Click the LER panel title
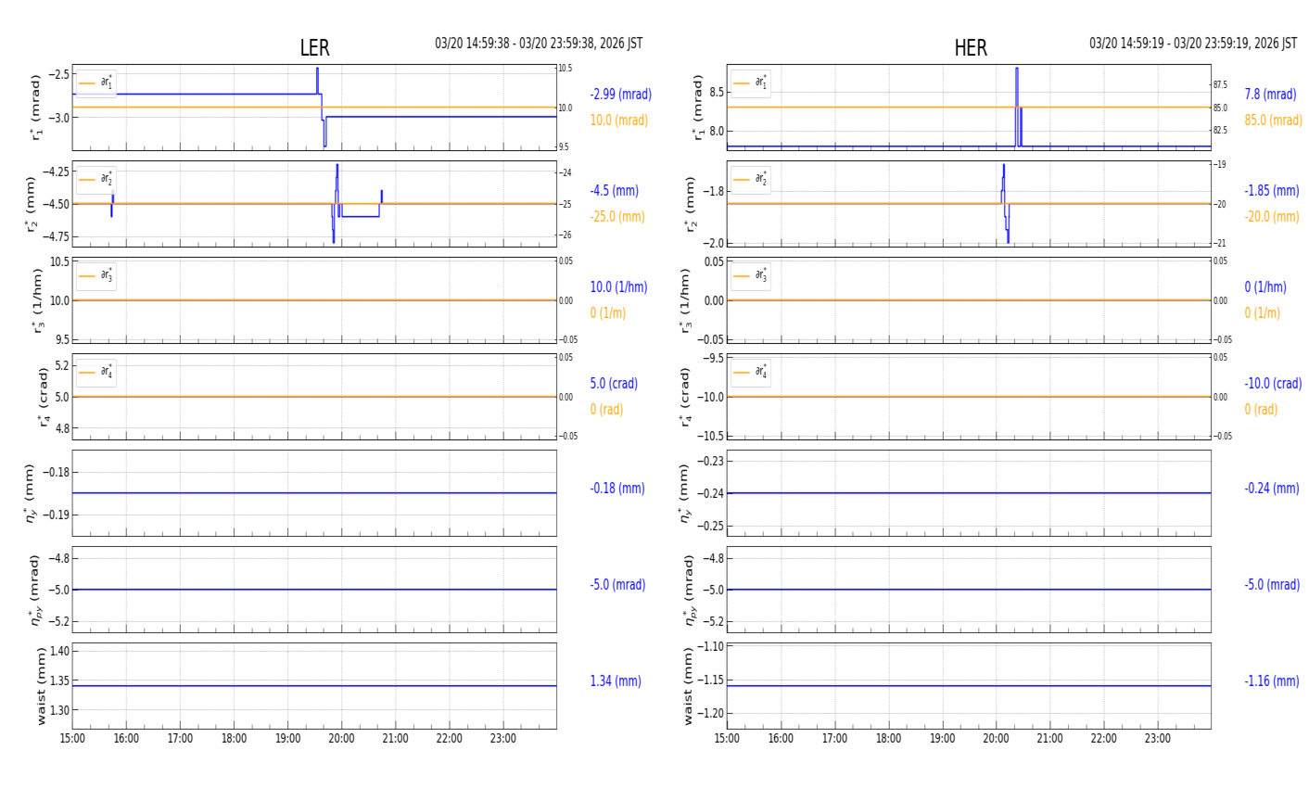 click(314, 48)
